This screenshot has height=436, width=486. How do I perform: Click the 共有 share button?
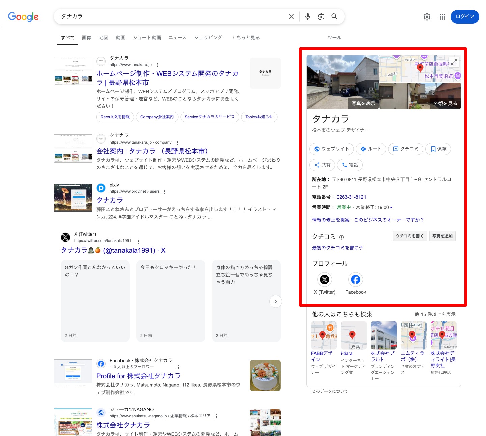click(322, 165)
